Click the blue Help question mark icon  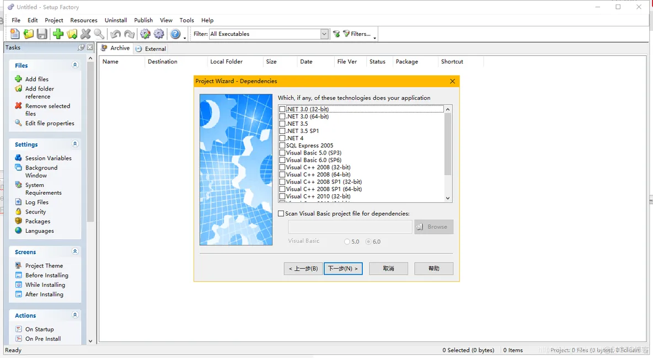click(175, 34)
